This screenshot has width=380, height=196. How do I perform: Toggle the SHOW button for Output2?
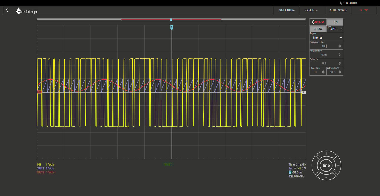point(318,29)
